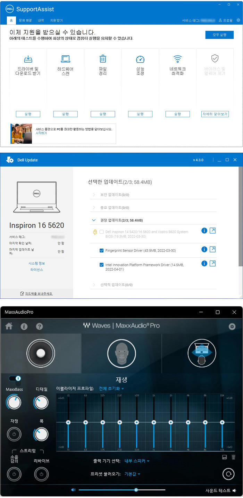Toggle the 리바이브 power button
243x498 pixels.
[x=41, y=474]
